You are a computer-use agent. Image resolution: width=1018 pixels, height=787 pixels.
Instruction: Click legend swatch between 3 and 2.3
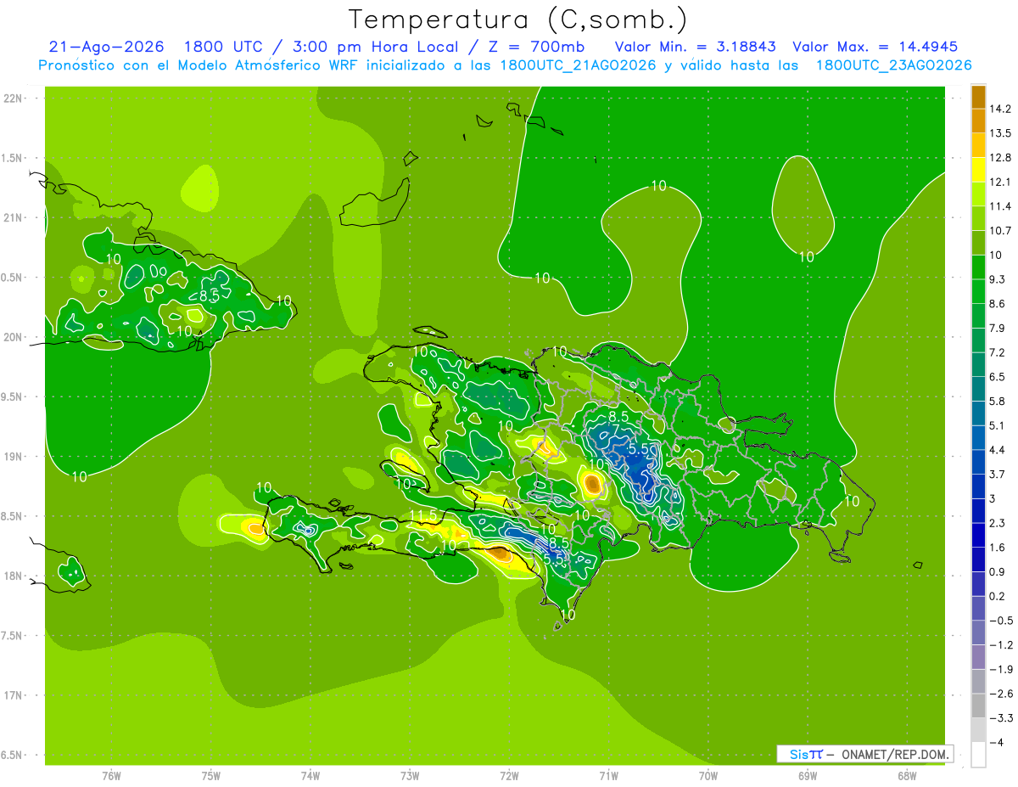(x=978, y=510)
